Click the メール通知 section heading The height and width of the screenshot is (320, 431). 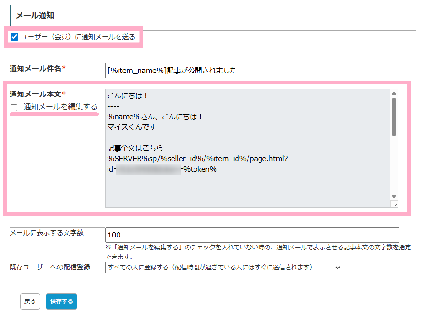pos(35,15)
